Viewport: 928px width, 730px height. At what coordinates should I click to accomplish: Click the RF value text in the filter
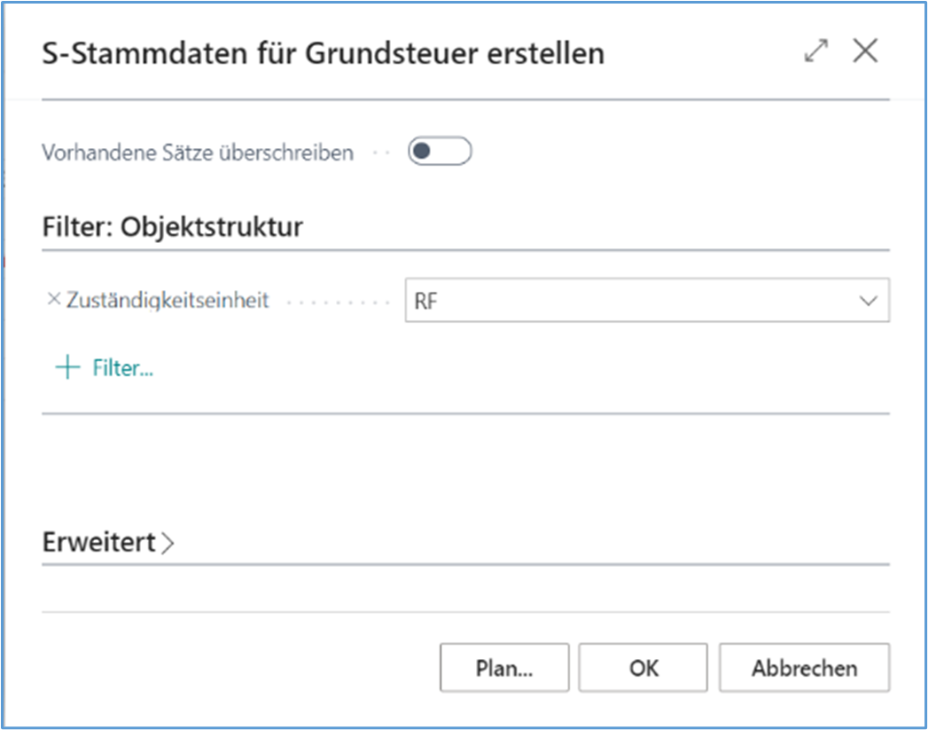[x=426, y=302]
